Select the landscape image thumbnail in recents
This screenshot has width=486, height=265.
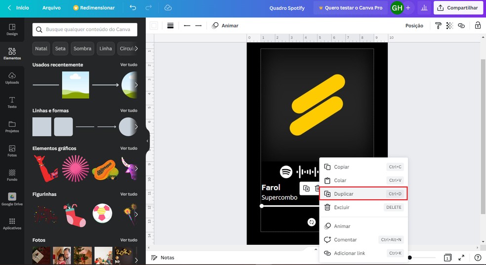coord(76,85)
